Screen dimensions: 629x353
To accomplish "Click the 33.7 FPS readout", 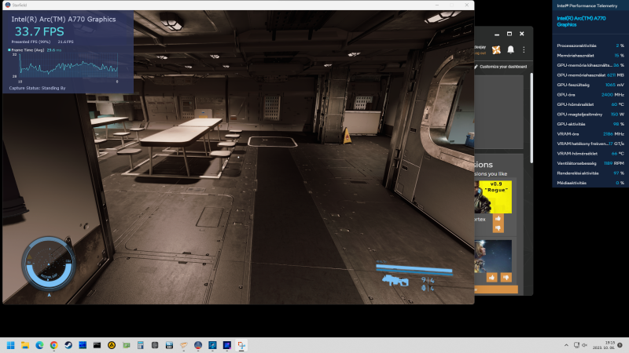I will (x=39, y=31).
